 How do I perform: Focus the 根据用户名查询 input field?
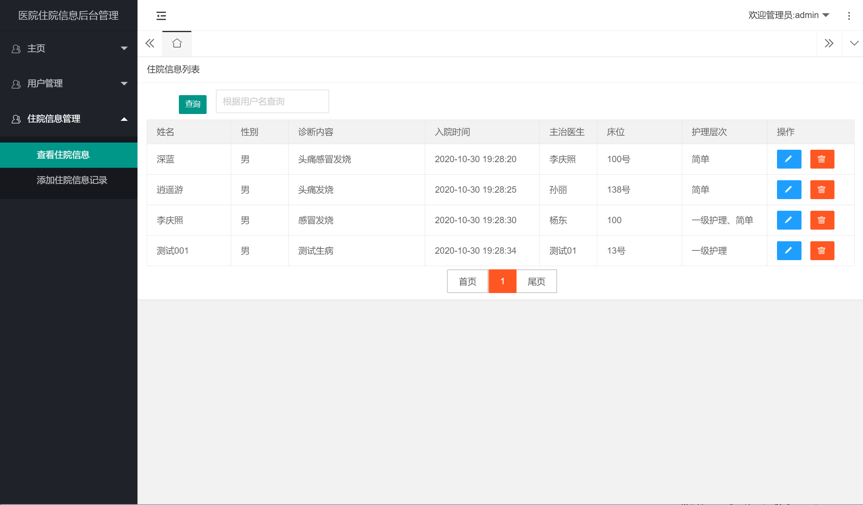[x=273, y=102]
